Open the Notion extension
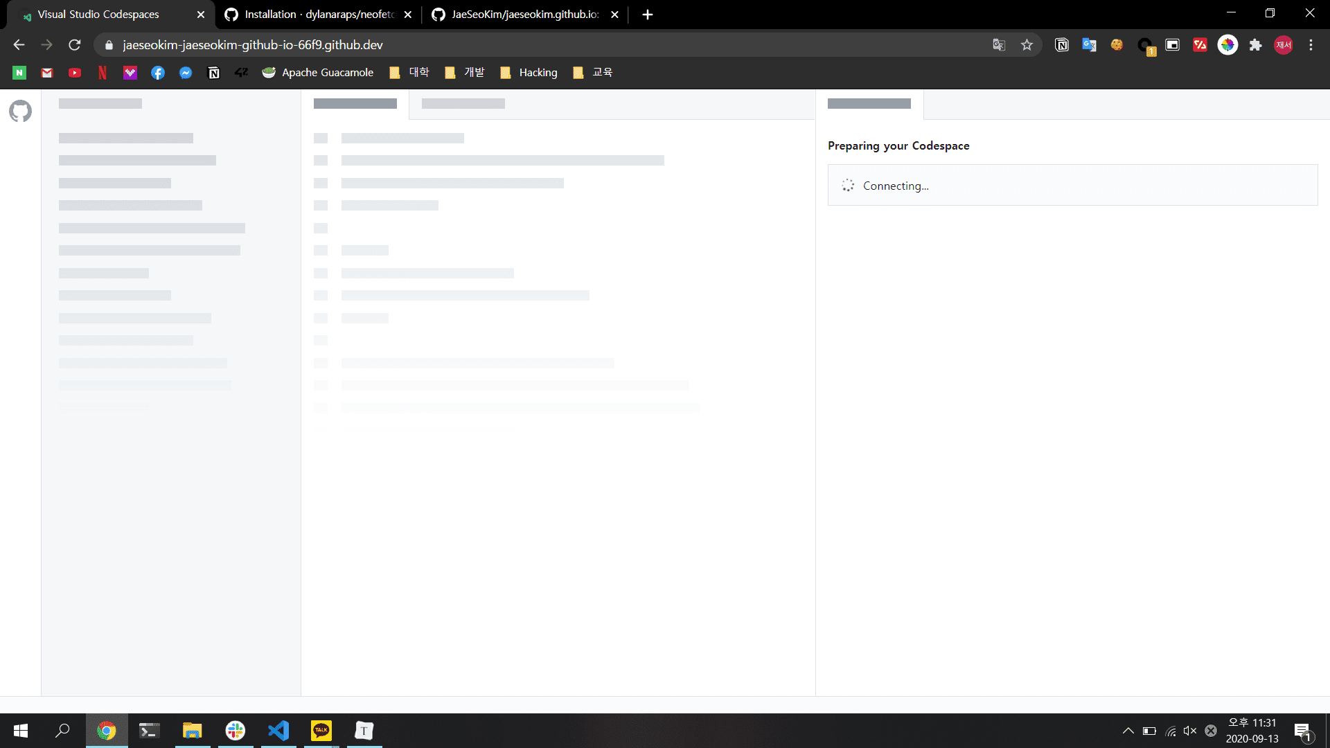1330x748 pixels. [x=1061, y=44]
